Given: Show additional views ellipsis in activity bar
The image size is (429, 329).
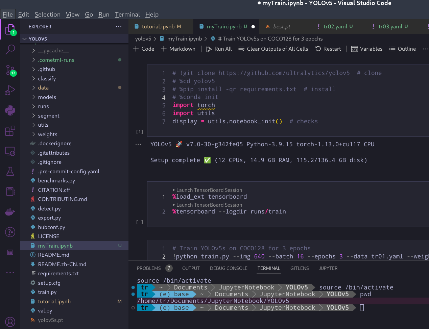Looking at the screenshot, I should coord(10,272).
